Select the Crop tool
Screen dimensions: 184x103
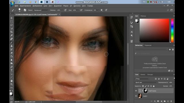coord(11,32)
